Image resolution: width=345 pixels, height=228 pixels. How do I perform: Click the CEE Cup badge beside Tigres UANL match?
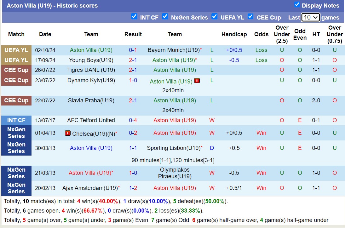tap(16, 70)
